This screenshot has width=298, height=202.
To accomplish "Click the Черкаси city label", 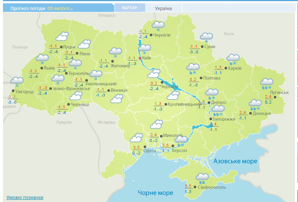I will pos(169,87).
